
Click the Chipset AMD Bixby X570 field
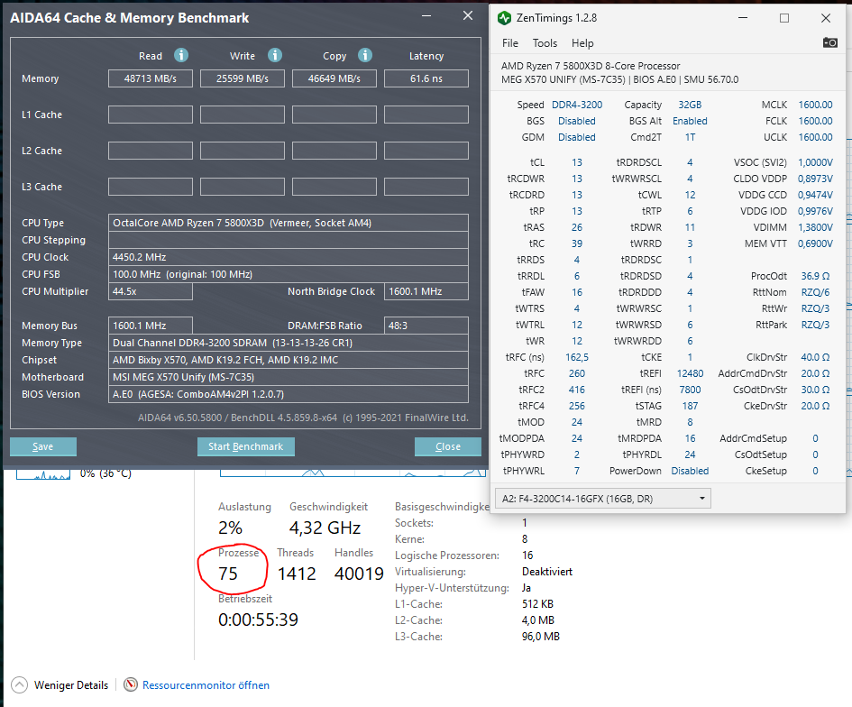(288, 360)
